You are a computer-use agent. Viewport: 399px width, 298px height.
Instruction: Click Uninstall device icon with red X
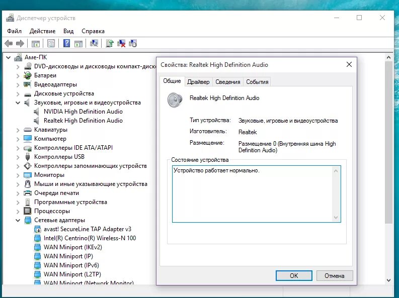tap(121, 43)
